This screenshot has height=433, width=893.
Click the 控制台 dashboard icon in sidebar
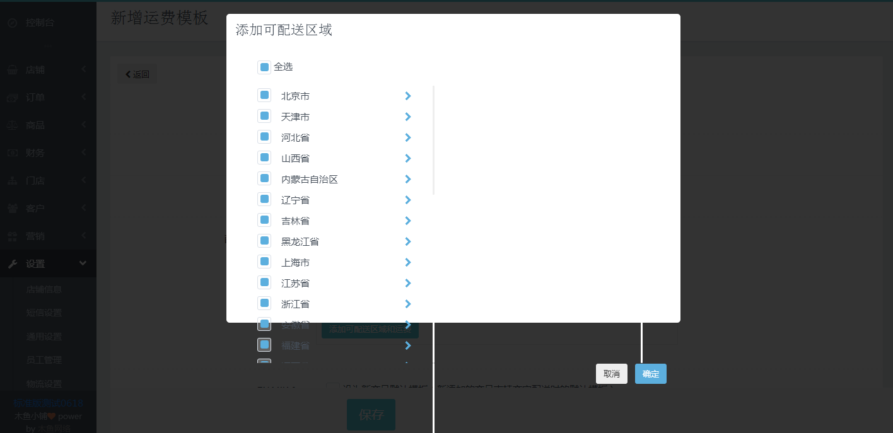pyautogui.click(x=13, y=23)
